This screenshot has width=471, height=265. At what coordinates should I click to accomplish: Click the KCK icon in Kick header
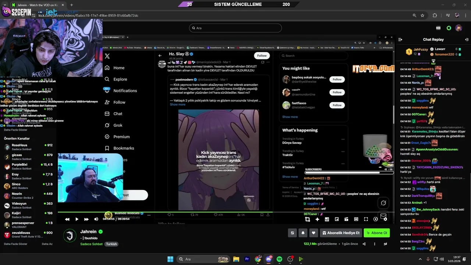coord(438,28)
